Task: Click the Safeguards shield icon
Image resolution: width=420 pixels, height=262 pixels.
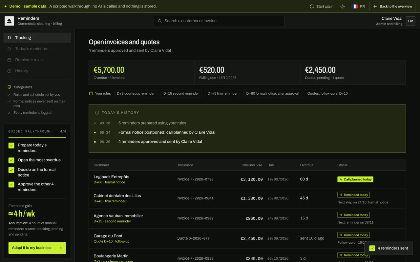Action: point(10,87)
